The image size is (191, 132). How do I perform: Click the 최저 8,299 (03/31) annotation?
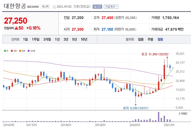tap(135, 108)
